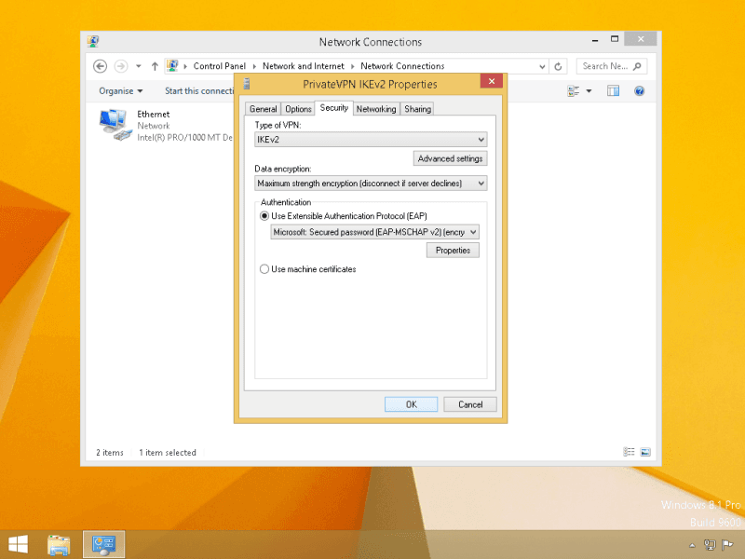Open File Explorer from the taskbar
The image size is (745, 559).
point(59,543)
